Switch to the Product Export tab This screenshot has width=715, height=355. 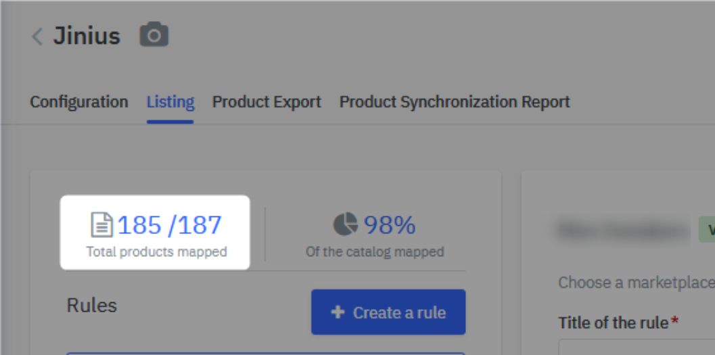click(267, 102)
